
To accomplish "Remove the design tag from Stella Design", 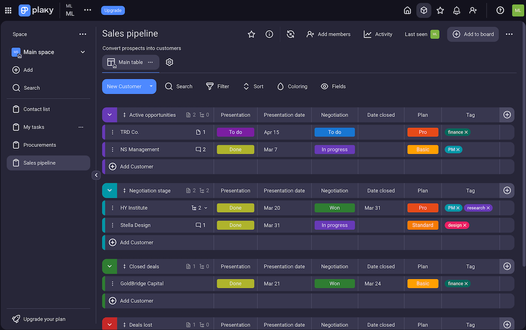I will pos(465,225).
